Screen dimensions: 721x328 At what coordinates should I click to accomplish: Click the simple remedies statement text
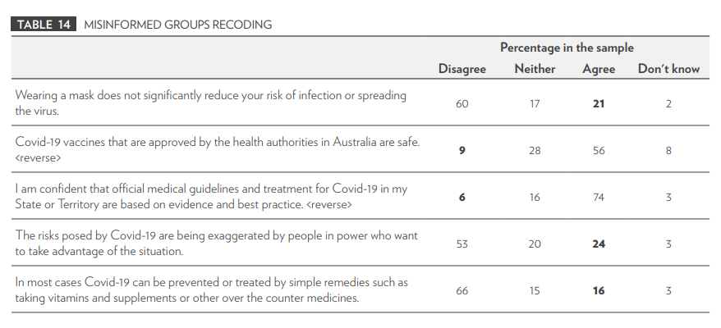click(212, 290)
